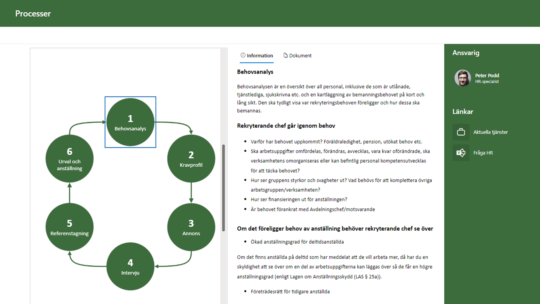Select the Annons step 3 circle
Screen dimensions: 540x304
coord(191,227)
